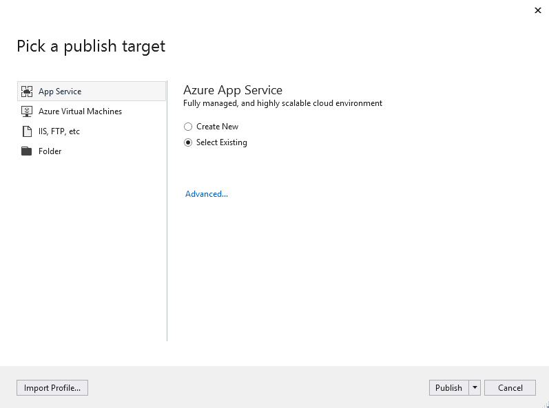The image size is (549, 408).
Task: Click the App Service cloud icon
Action: 27,92
